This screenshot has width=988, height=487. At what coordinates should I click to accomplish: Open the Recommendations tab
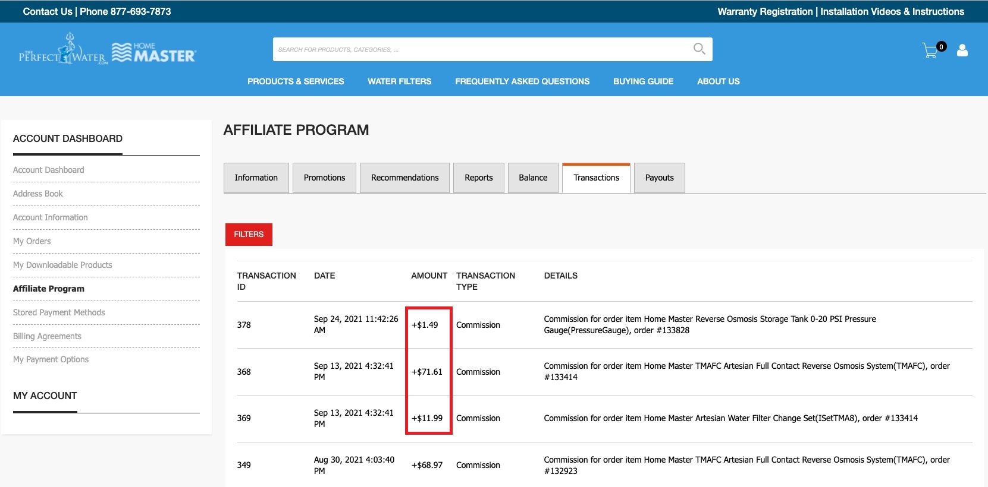[404, 178]
